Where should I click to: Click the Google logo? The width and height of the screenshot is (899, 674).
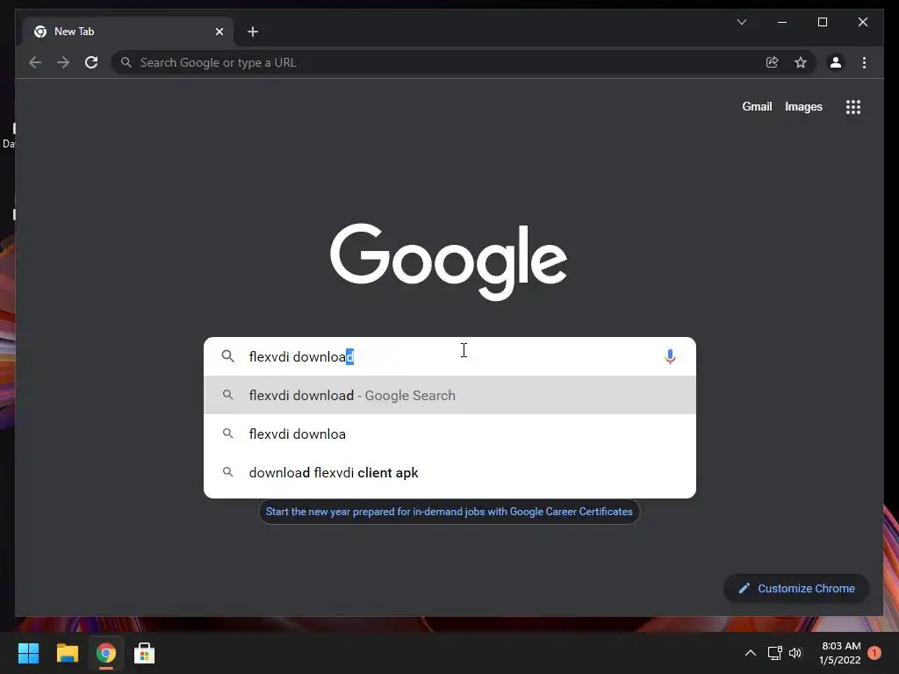click(x=449, y=262)
